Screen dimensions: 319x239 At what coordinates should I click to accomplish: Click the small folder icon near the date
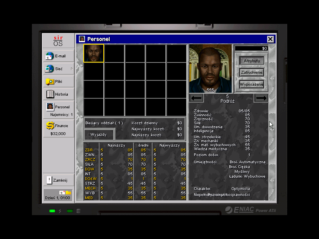click(x=68, y=193)
